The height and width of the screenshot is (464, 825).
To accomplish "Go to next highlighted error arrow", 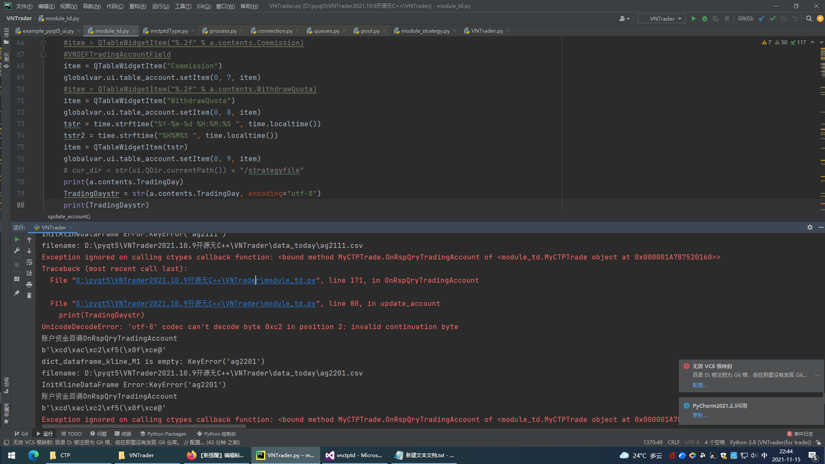I will [821, 42].
